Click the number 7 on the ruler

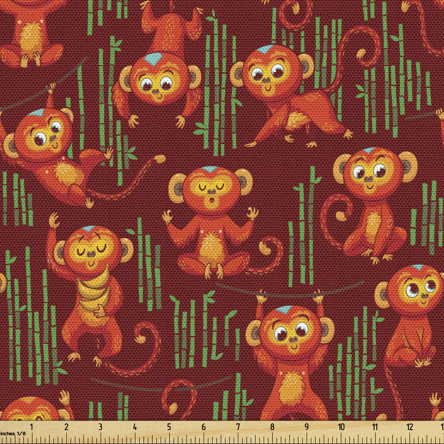point(238,427)
